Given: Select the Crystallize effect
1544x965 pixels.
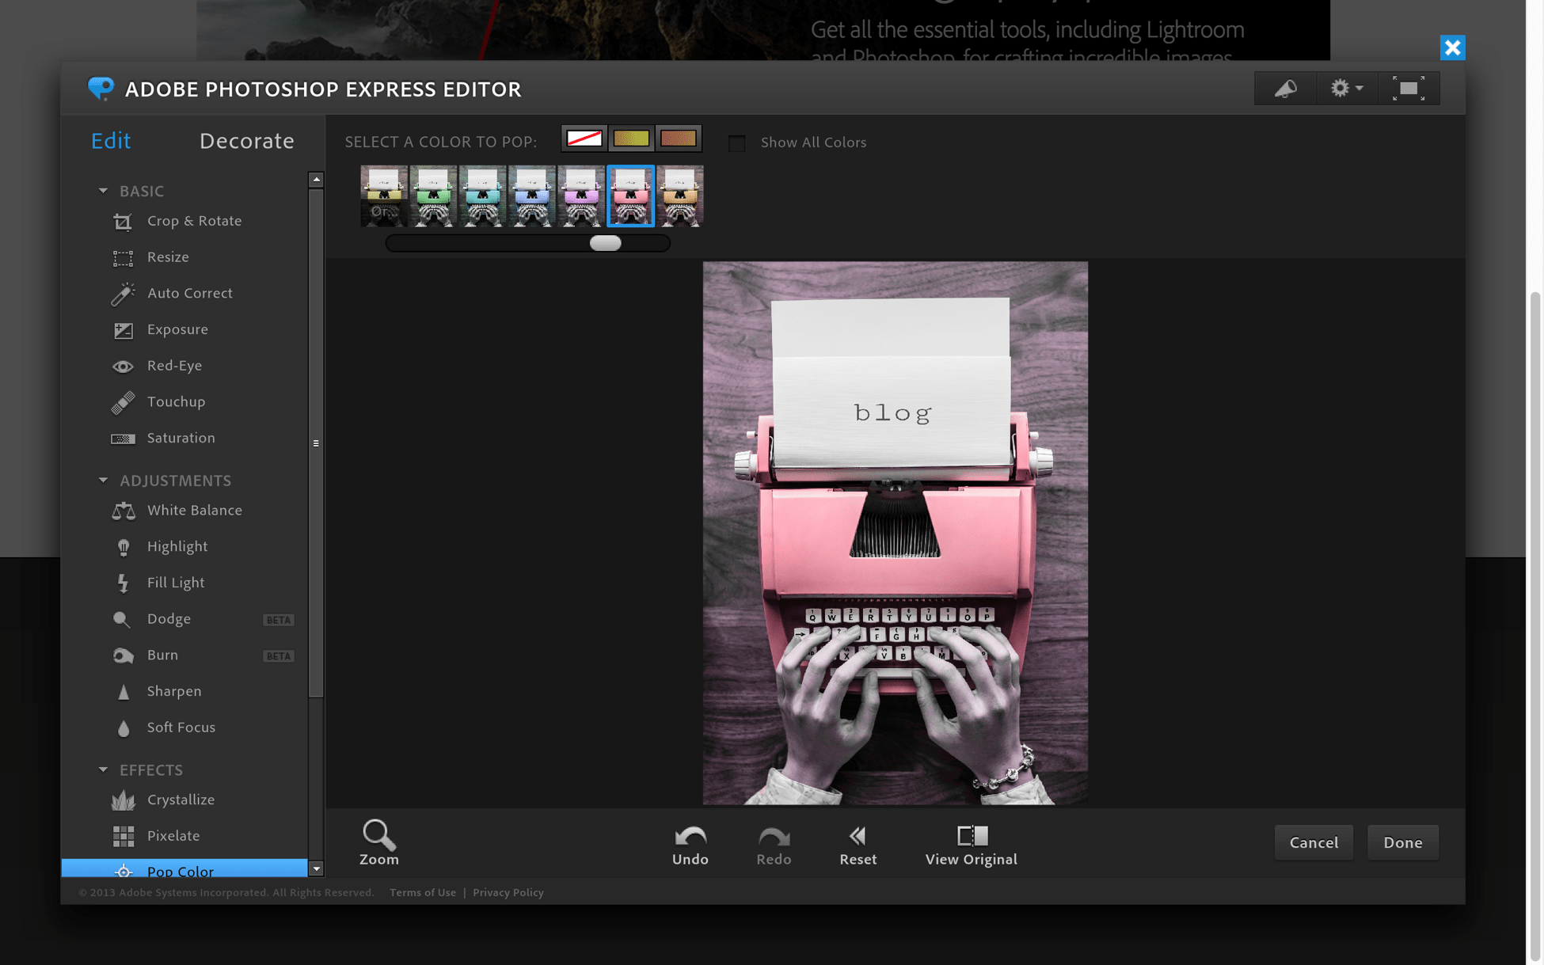Looking at the screenshot, I should point(181,800).
